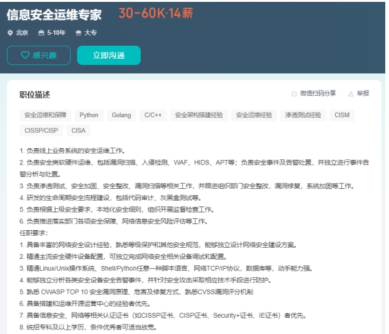389x334 pixels.
Task: Select the CISSP/CISP tag
Action: pos(41,131)
